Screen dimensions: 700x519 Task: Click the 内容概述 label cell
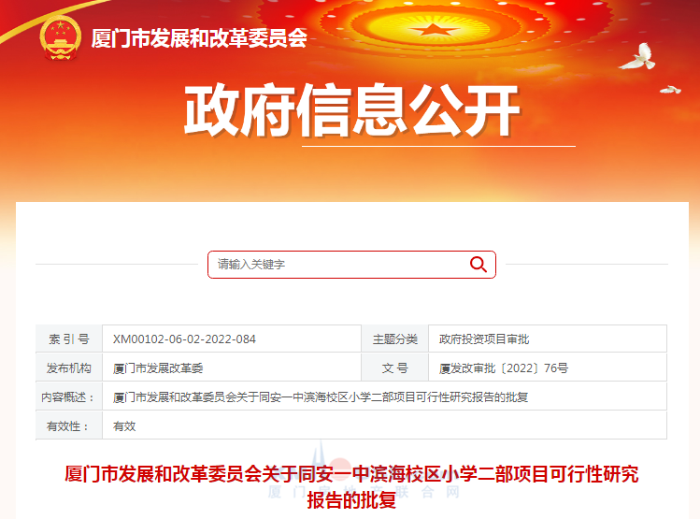(x=69, y=397)
